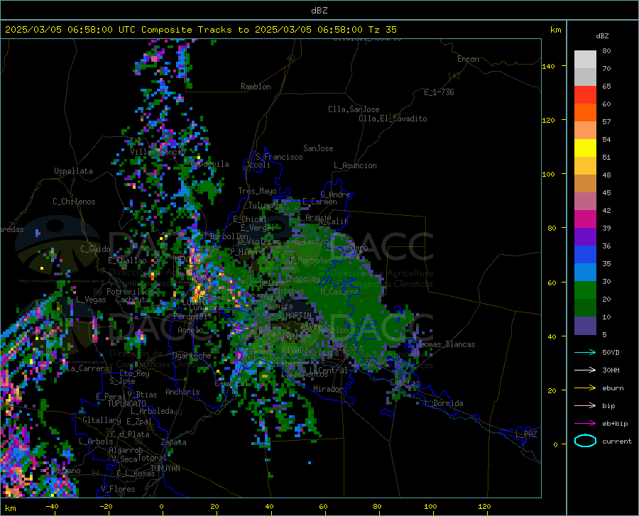Click the Uspallata map label
Screen dimensions: 639x516
[73, 171]
